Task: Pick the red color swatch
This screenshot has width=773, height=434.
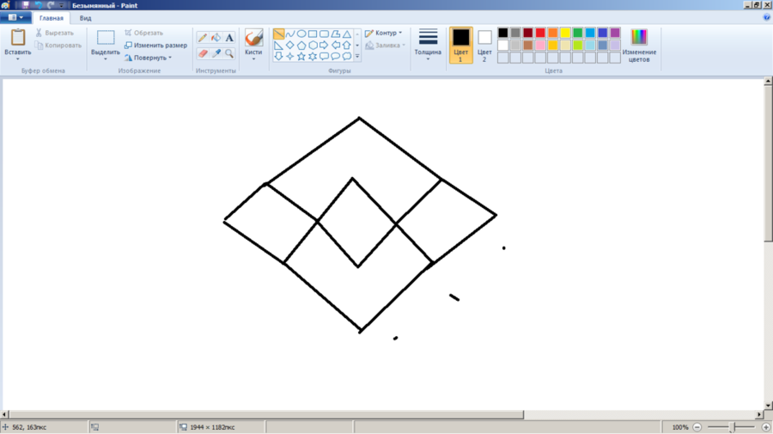Action: click(540, 33)
